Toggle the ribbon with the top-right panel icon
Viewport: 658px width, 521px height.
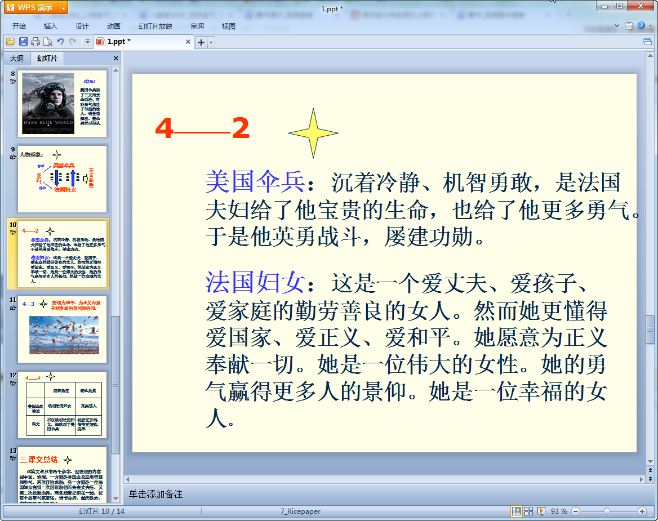pos(647,42)
